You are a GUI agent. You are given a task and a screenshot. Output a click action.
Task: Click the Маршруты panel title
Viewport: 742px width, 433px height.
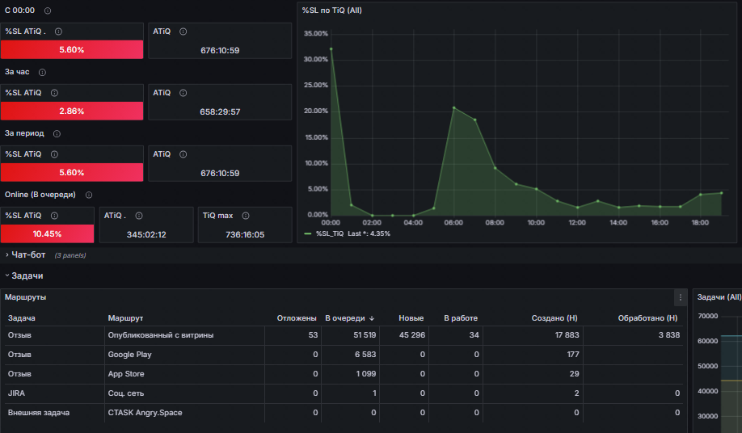[26, 297]
